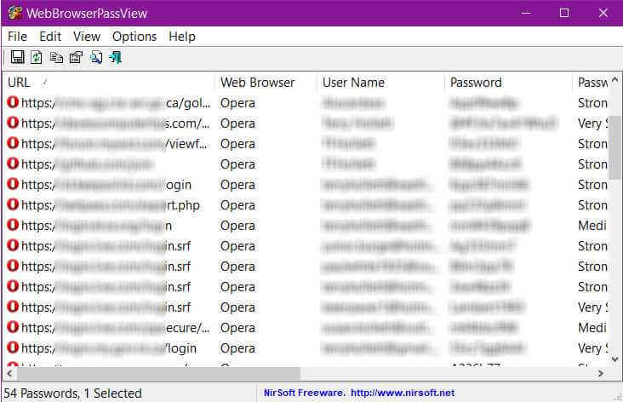The width and height of the screenshot is (623, 402).
Task: Select the row with URL ending /viewf...
Action: coord(306,143)
